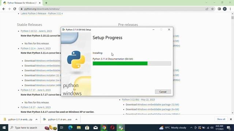Open Chrome three-dot menu
The width and height of the screenshot is (234, 131).
tap(230, 9)
